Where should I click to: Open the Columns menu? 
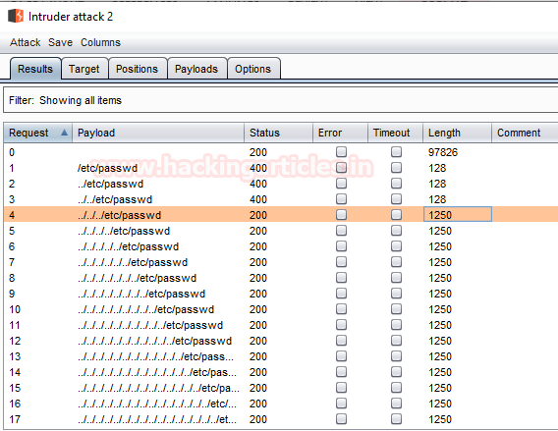point(100,42)
